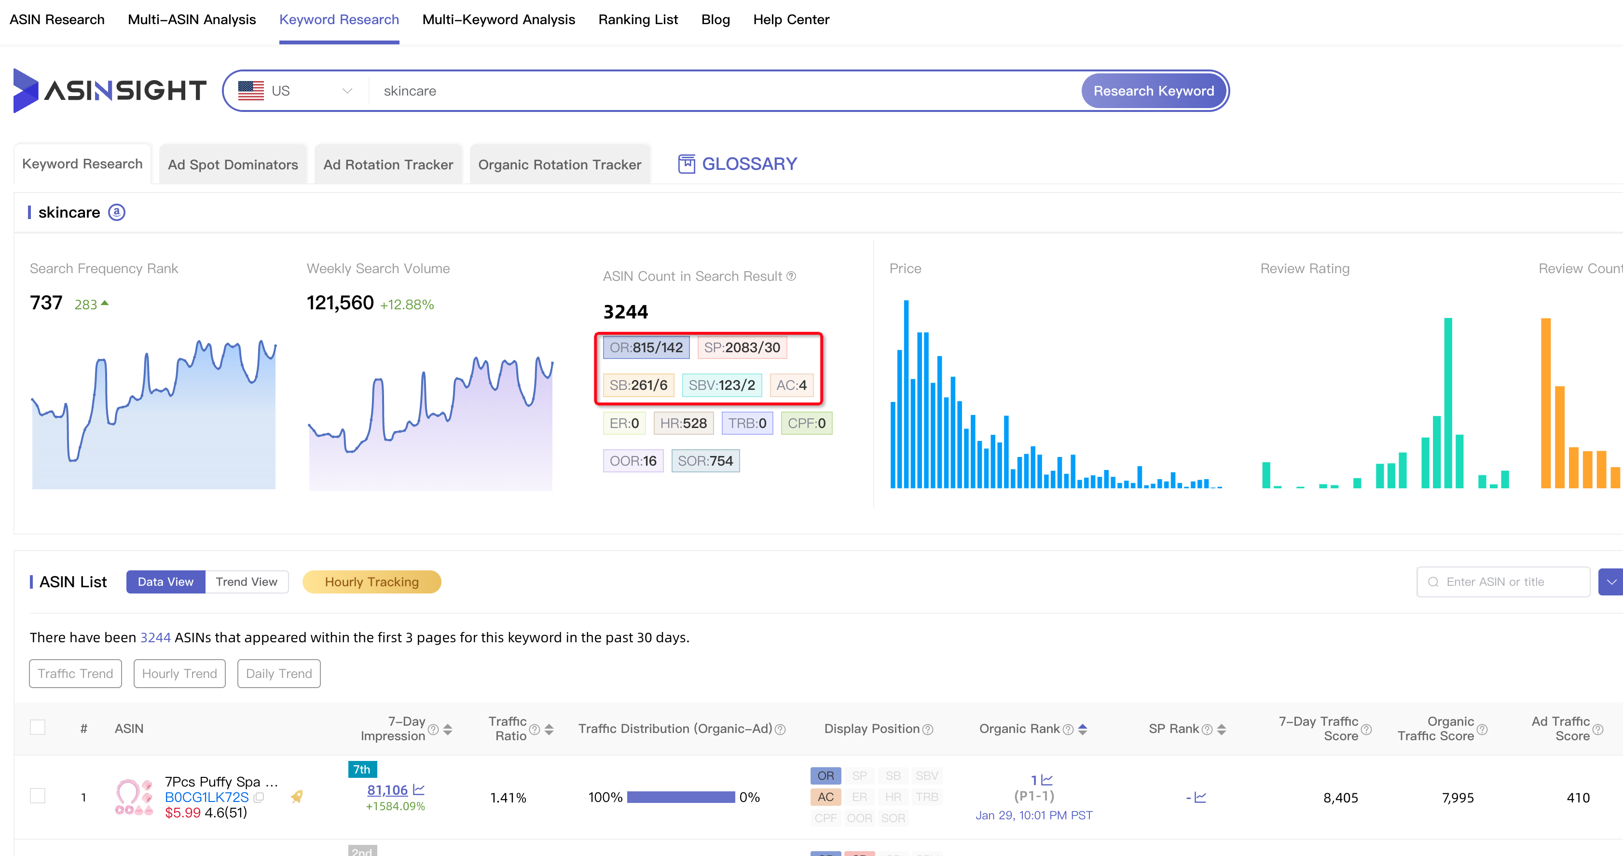Click help icon next to 7-Day Impression
The image size is (1623, 856).
[x=433, y=729]
